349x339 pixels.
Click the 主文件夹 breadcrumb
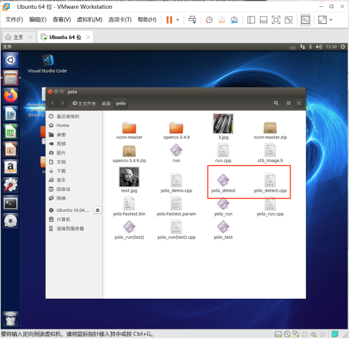[x=84, y=103]
